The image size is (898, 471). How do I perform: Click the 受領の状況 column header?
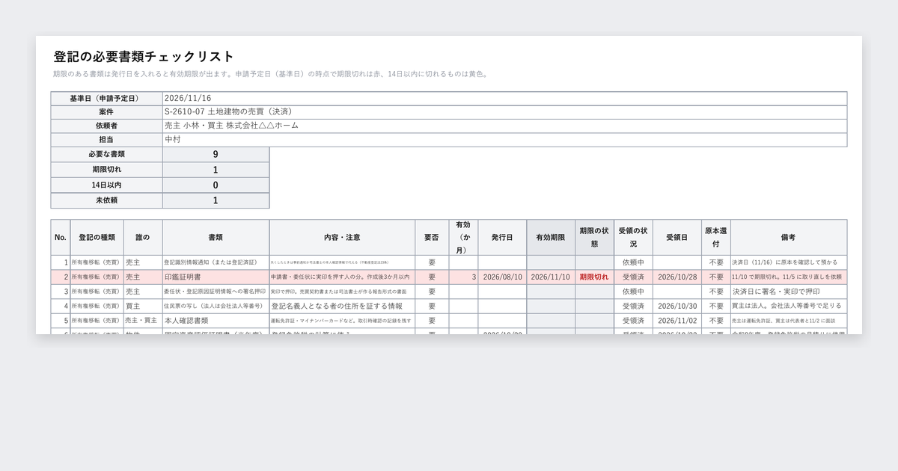[x=633, y=237]
